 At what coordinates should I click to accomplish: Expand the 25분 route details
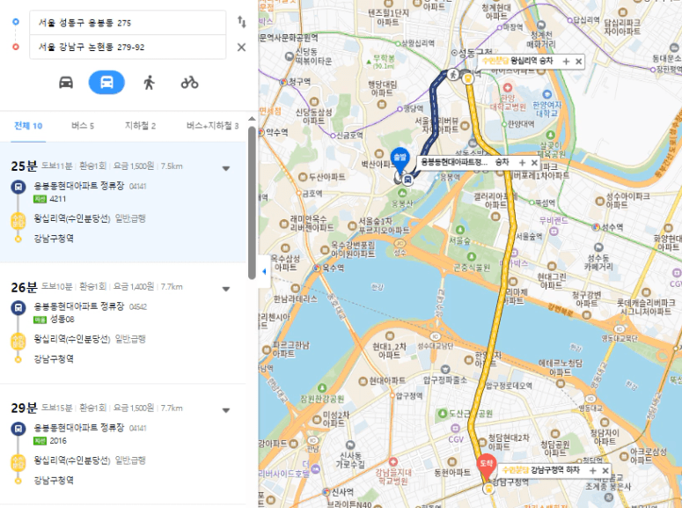pyautogui.click(x=226, y=168)
